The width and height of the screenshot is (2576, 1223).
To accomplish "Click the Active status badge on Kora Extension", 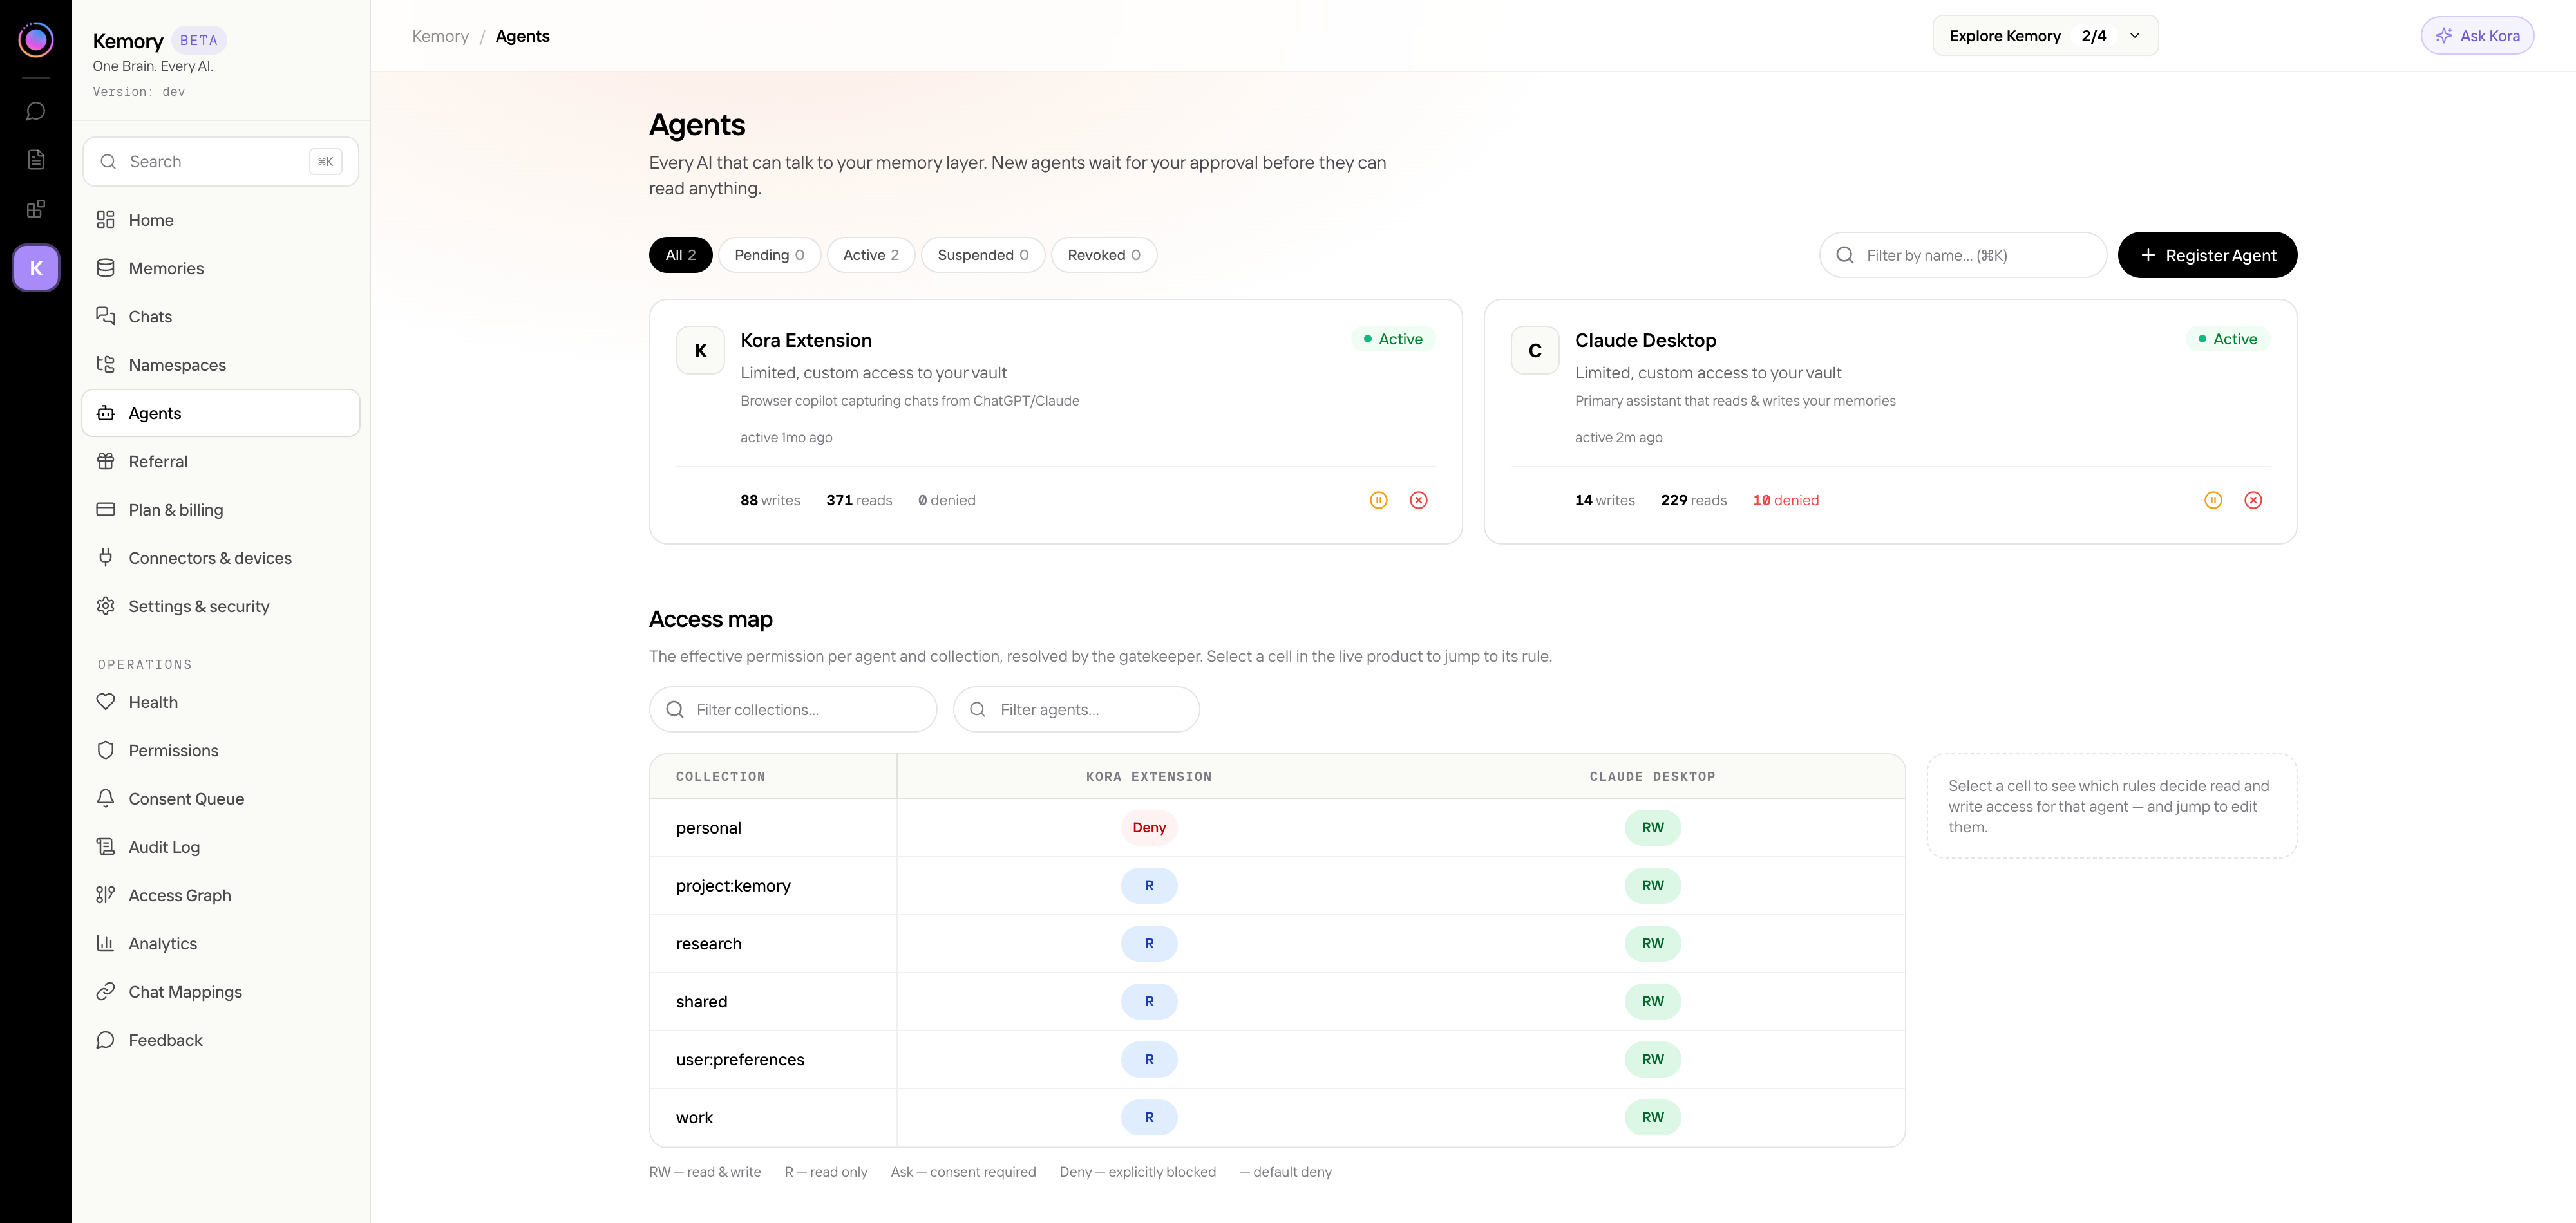I will click(x=1394, y=340).
